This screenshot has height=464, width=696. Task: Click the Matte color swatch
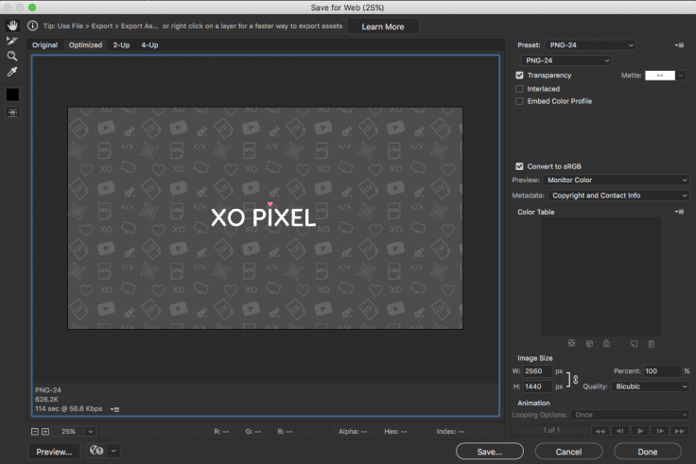[x=660, y=76]
